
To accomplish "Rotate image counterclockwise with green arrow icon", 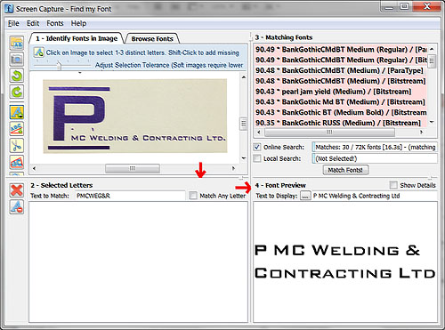I will 17,76.
